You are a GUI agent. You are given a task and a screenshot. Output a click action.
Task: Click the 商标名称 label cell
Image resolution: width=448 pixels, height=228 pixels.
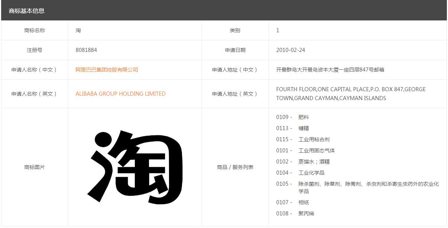click(x=35, y=30)
